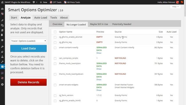Click the 862 Bytes size value
Screen dimensions: 186x105
coord(158,48)
